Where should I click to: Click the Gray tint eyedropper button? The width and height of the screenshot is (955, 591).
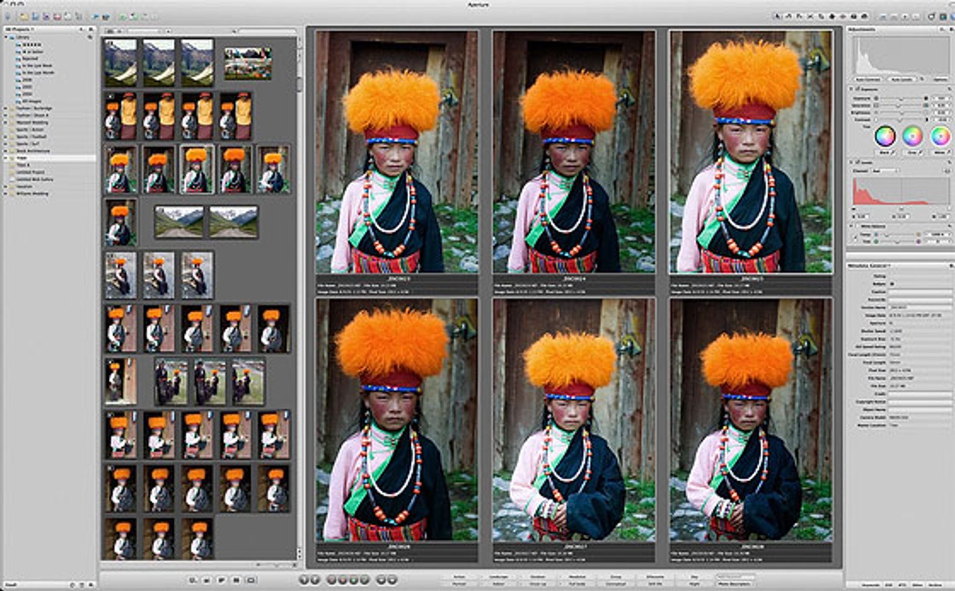pyautogui.click(x=920, y=152)
